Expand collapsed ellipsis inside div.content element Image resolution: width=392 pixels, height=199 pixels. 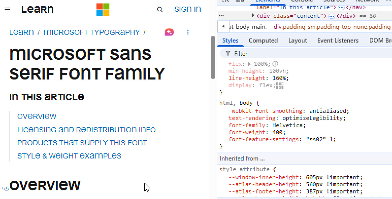pos(331,16)
